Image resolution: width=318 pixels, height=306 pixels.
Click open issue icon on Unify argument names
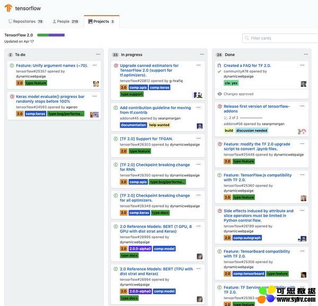click(x=12, y=66)
